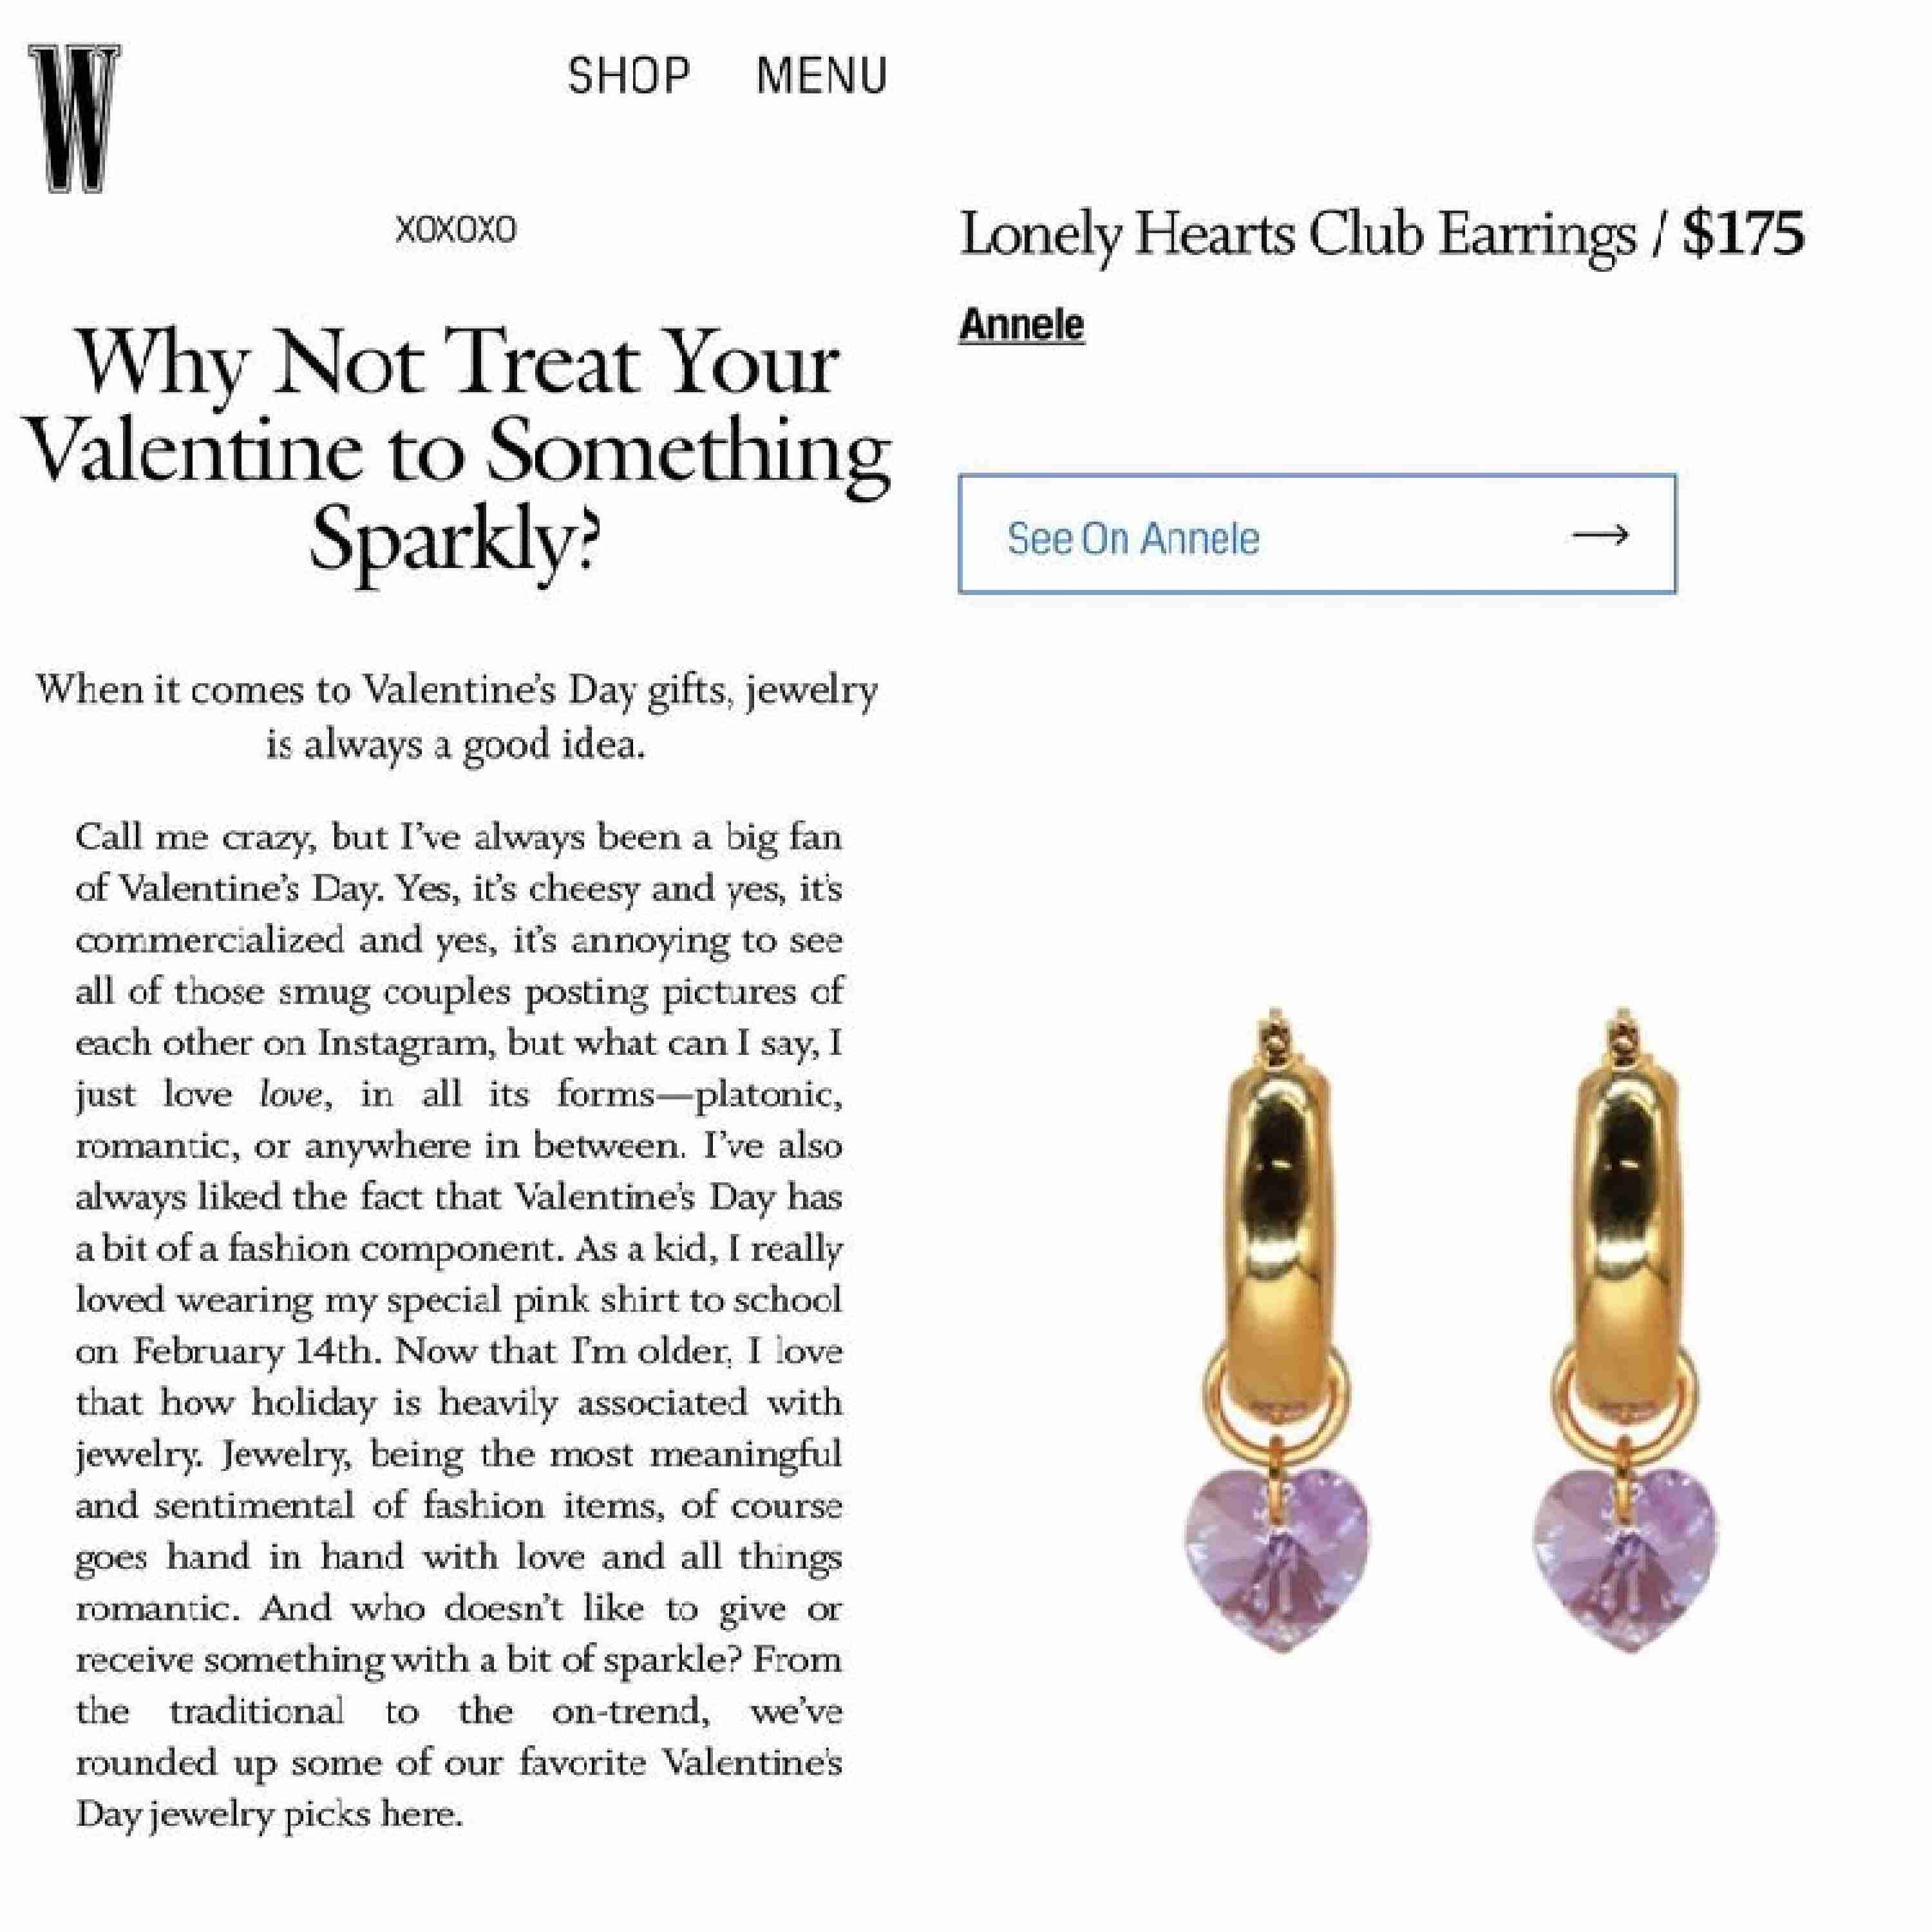Select the Lonely Hearts Club Earrings title

click(1297, 235)
